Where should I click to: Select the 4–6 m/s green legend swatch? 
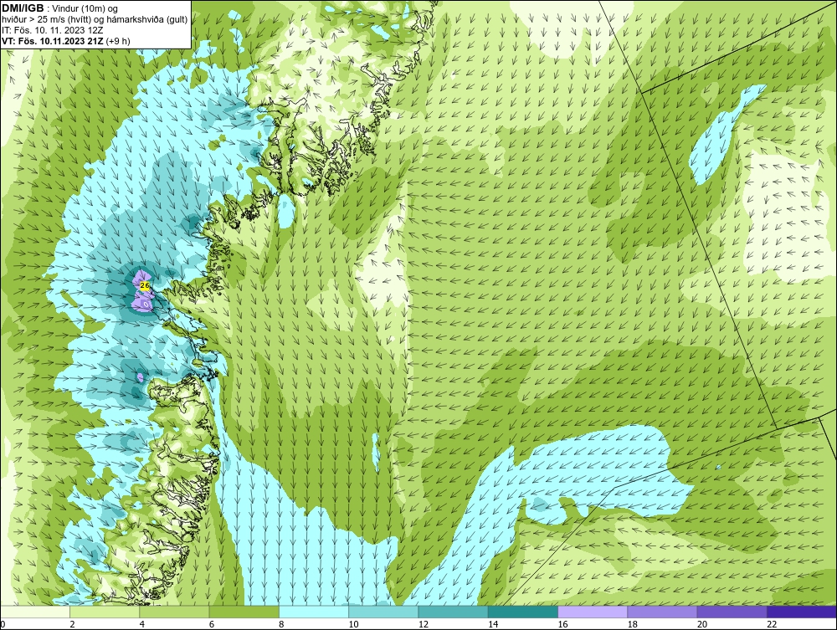[x=174, y=612]
